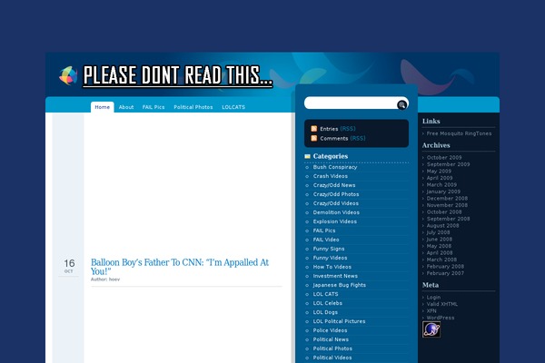Select the Demolition Videos category
Viewport: 545px width, 363px height.
(336, 212)
